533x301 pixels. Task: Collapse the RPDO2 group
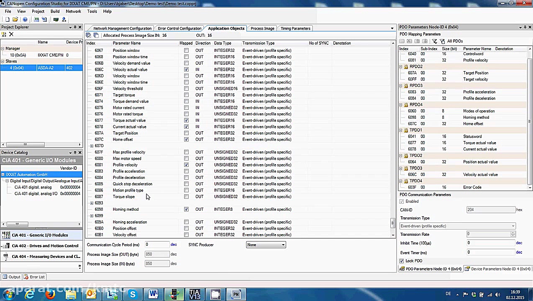[400, 66]
